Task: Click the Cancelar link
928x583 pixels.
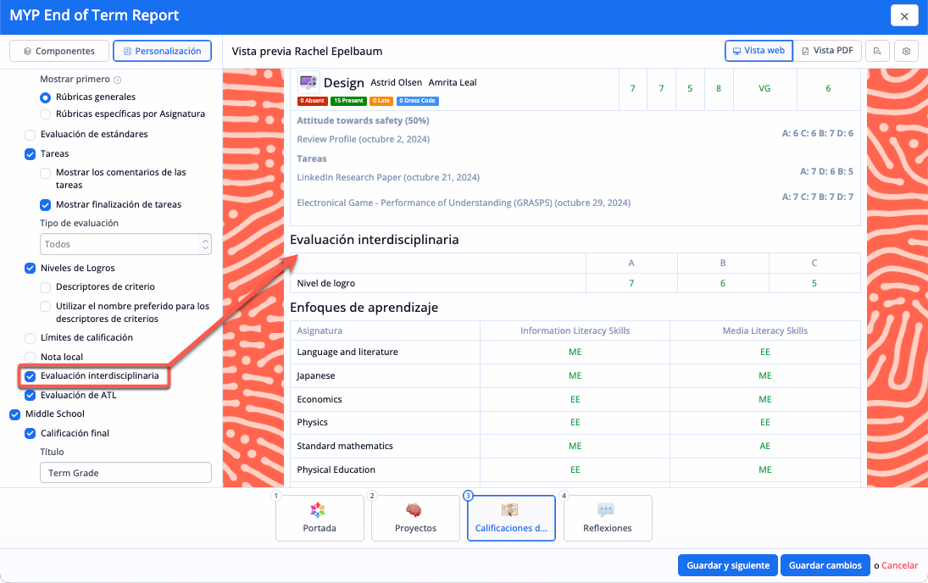Action: pyautogui.click(x=899, y=565)
